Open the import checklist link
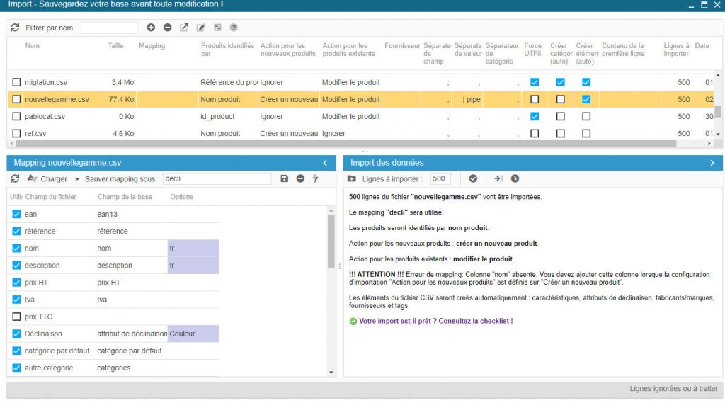Viewport: 725px width, 403px height. tap(435, 321)
